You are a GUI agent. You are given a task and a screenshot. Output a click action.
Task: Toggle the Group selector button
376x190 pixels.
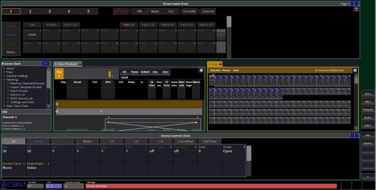[11, 26]
